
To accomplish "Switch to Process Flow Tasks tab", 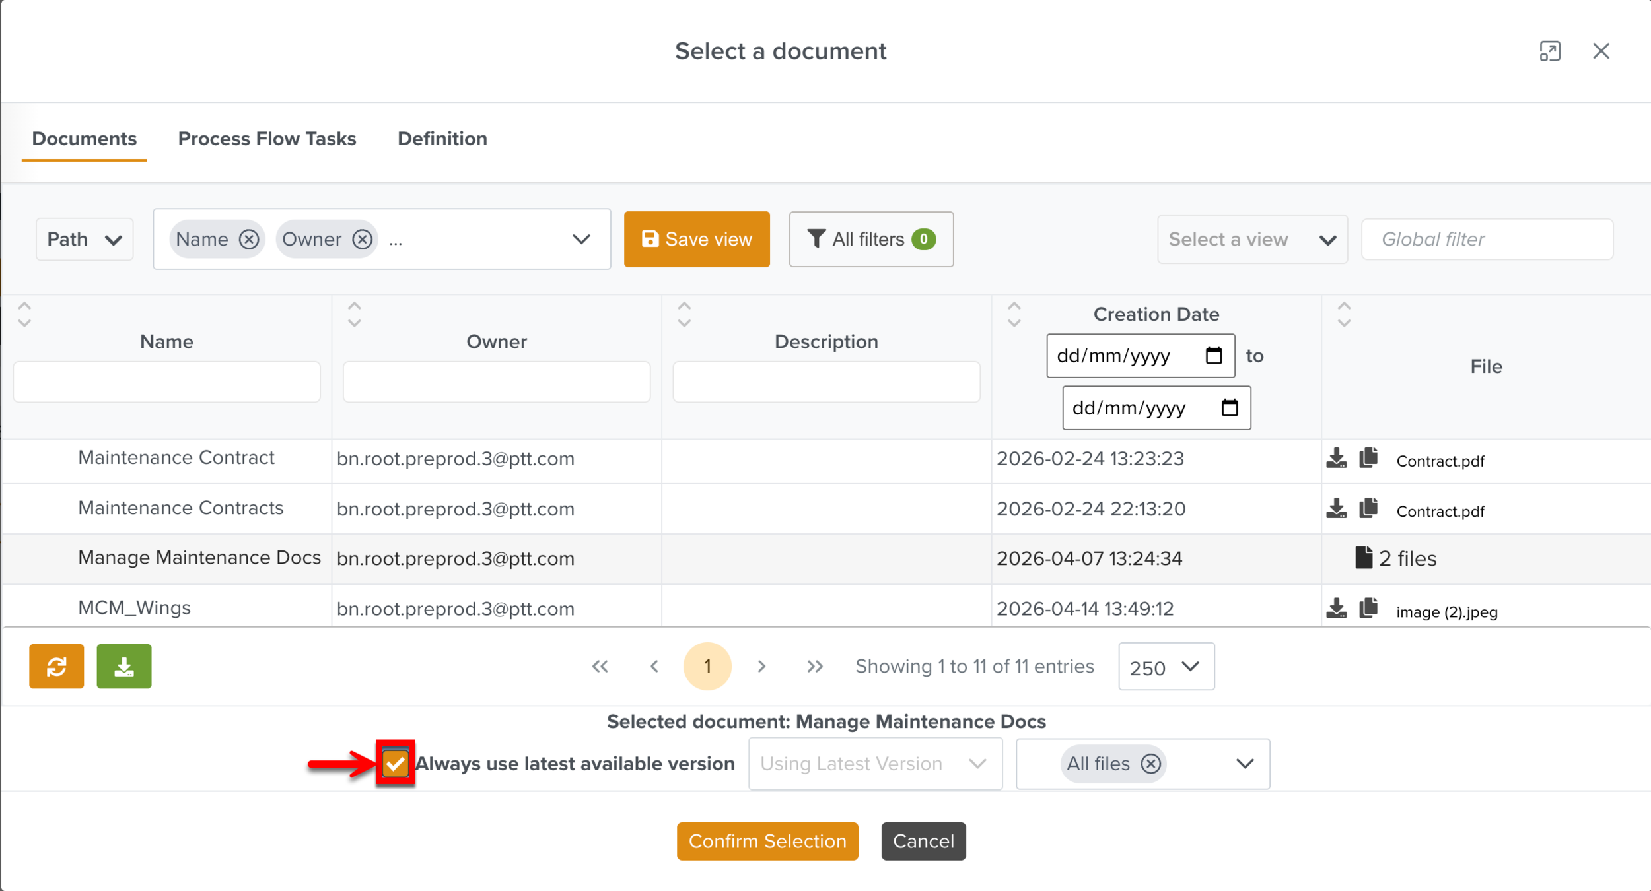I will (267, 139).
